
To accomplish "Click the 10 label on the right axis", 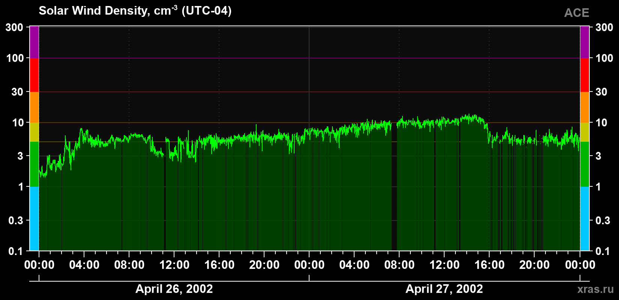I will click(601, 123).
